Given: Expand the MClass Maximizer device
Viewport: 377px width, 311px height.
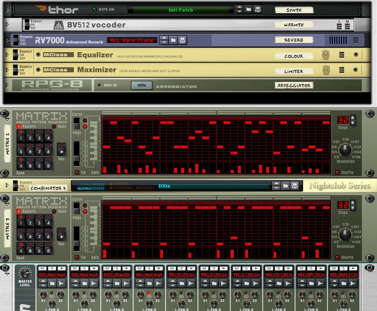Looking at the screenshot, I should (7, 70).
